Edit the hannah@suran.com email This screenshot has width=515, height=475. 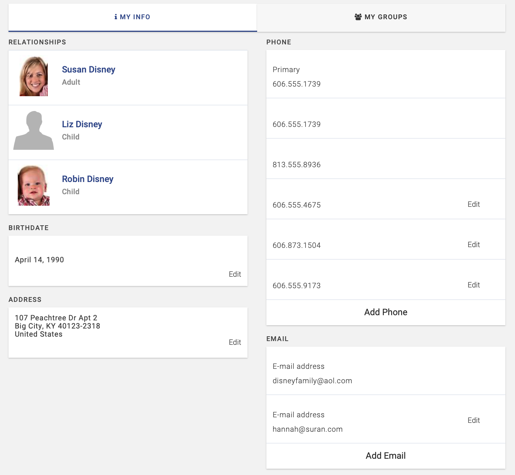coord(473,420)
